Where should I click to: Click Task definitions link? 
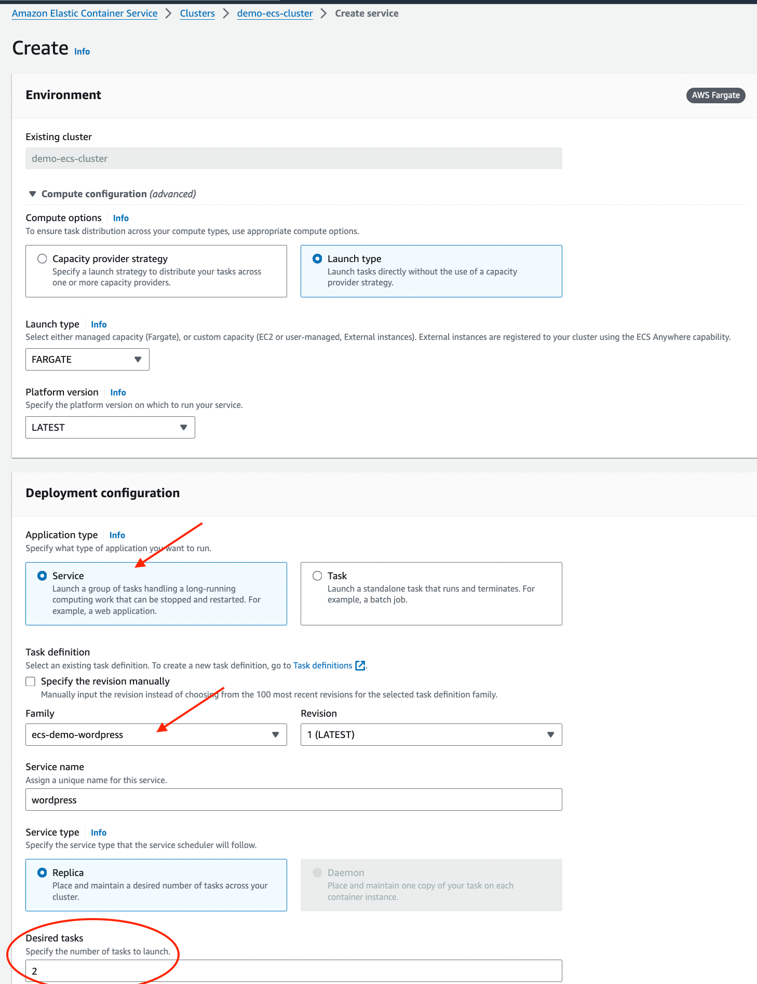[x=322, y=665]
